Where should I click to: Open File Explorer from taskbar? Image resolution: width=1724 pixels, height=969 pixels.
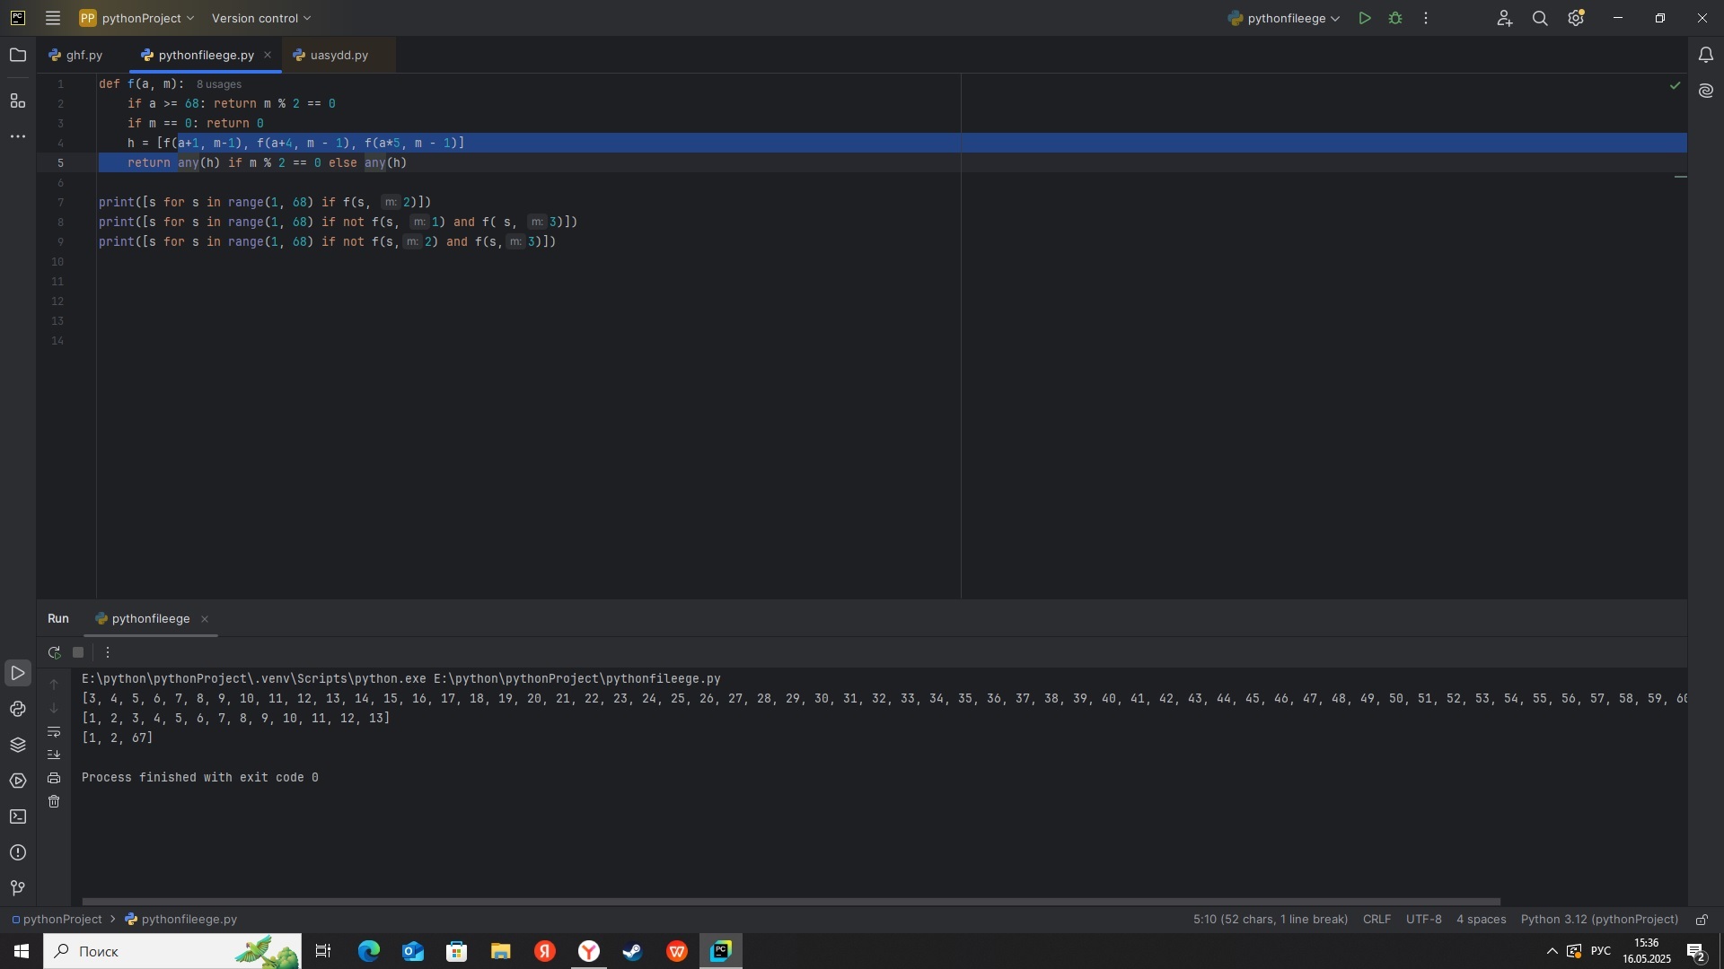click(501, 951)
